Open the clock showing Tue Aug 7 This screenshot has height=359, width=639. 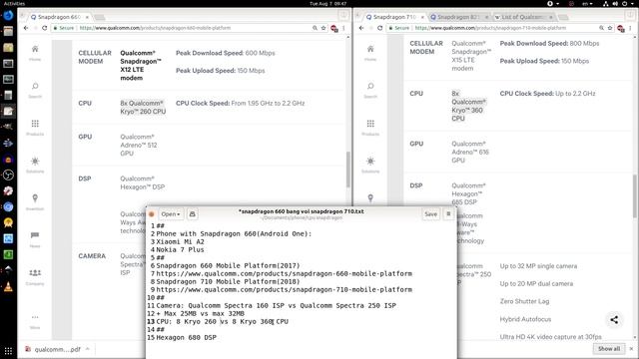click(x=327, y=4)
